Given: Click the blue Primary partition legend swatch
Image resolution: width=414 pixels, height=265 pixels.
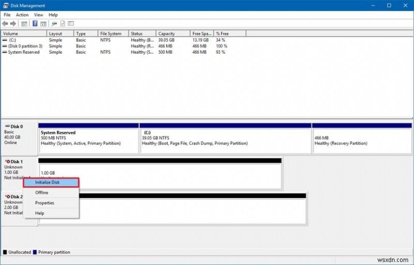Looking at the screenshot, I should (35, 252).
